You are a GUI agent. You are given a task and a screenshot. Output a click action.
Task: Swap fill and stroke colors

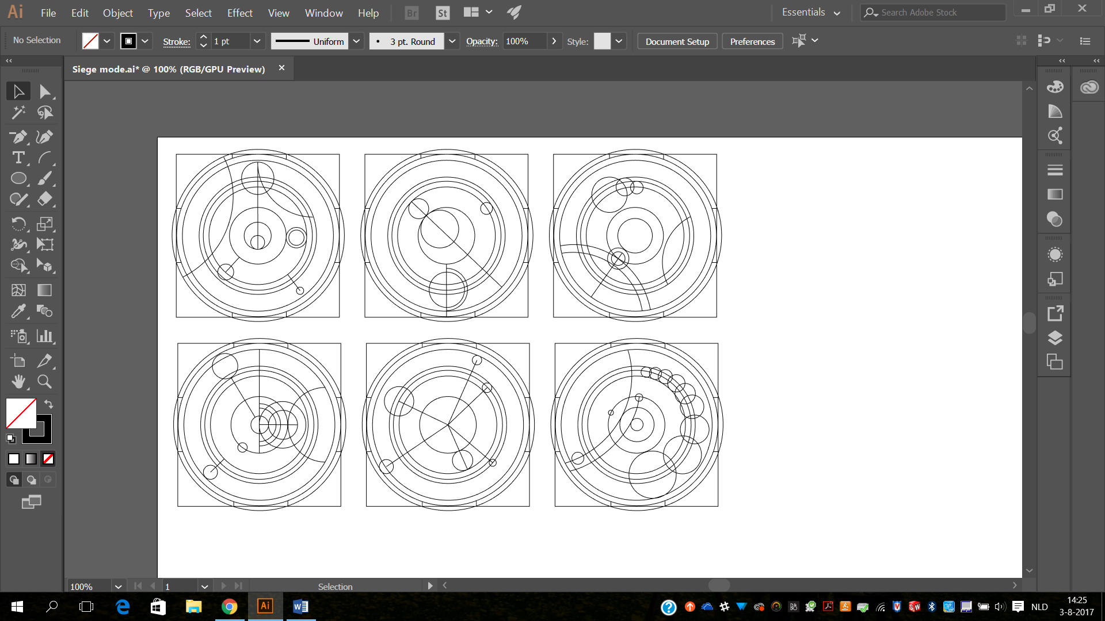[49, 404]
